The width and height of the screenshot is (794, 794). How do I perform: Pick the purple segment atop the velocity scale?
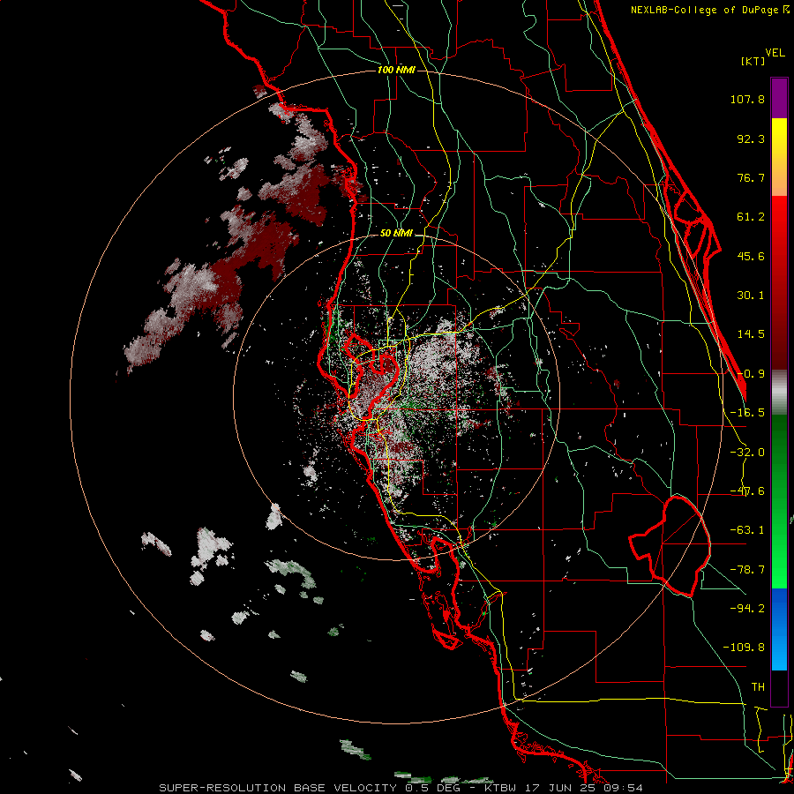779,98
